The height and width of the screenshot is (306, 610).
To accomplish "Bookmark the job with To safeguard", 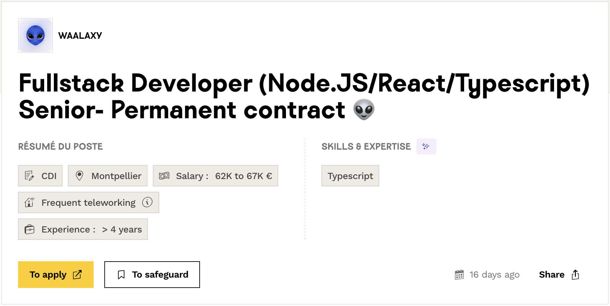I will point(152,275).
